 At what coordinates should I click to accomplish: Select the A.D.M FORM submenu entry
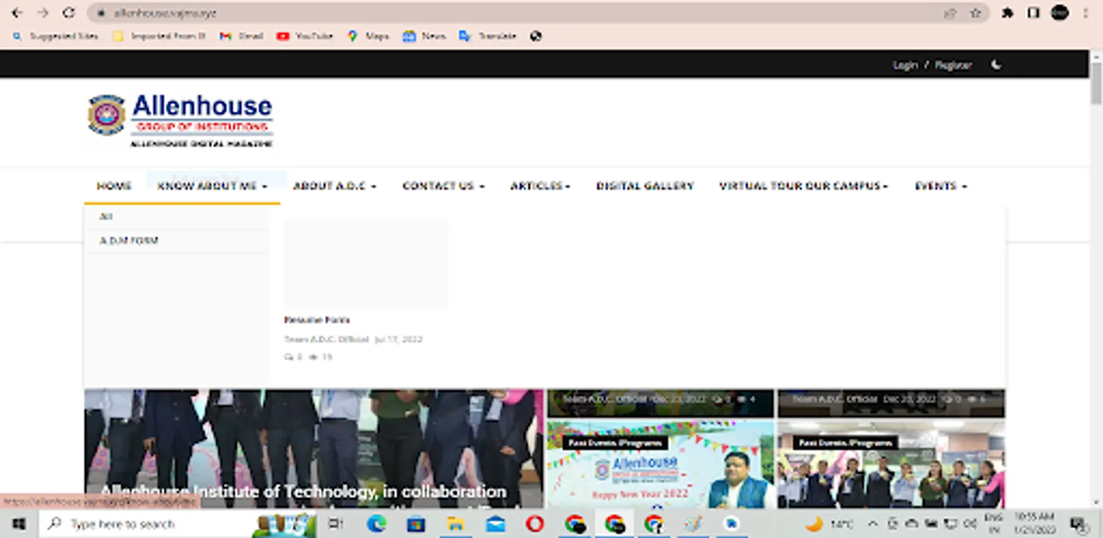coord(129,241)
